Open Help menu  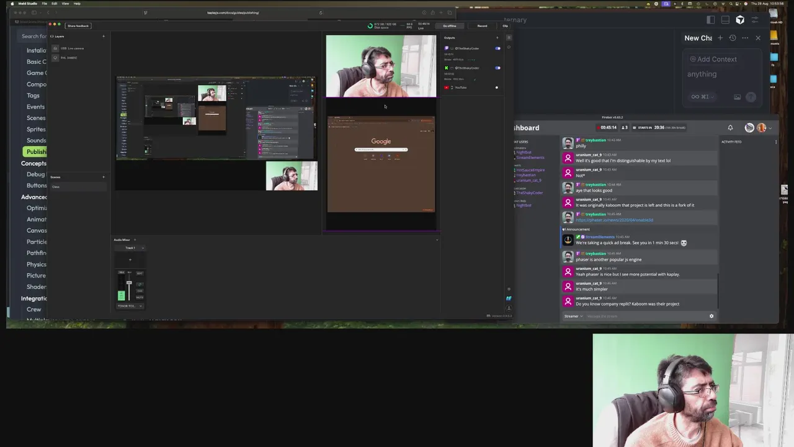[77, 4]
